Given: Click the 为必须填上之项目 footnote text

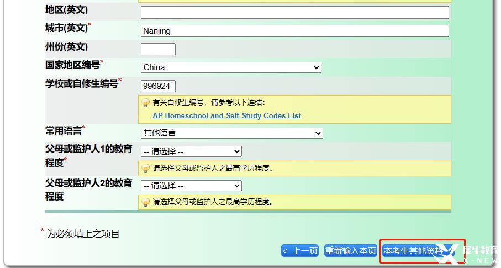Looking at the screenshot, I should coord(83,234).
